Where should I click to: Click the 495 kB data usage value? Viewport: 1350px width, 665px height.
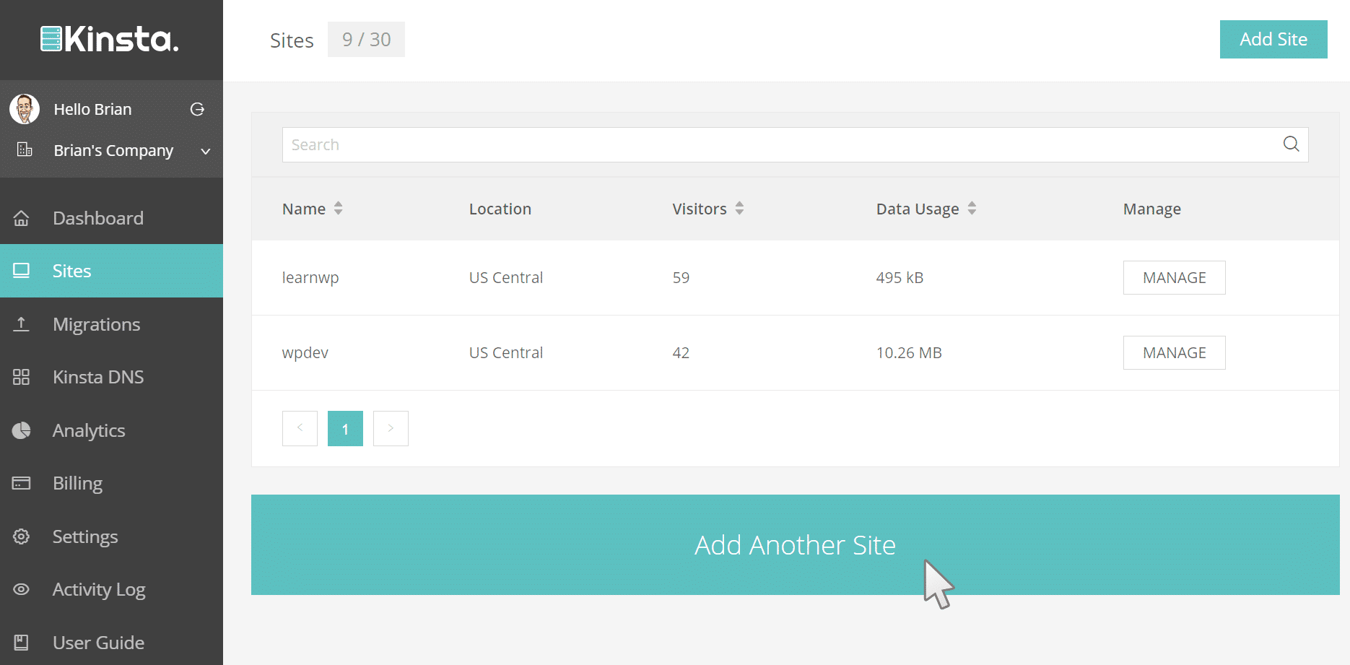(900, 277)
